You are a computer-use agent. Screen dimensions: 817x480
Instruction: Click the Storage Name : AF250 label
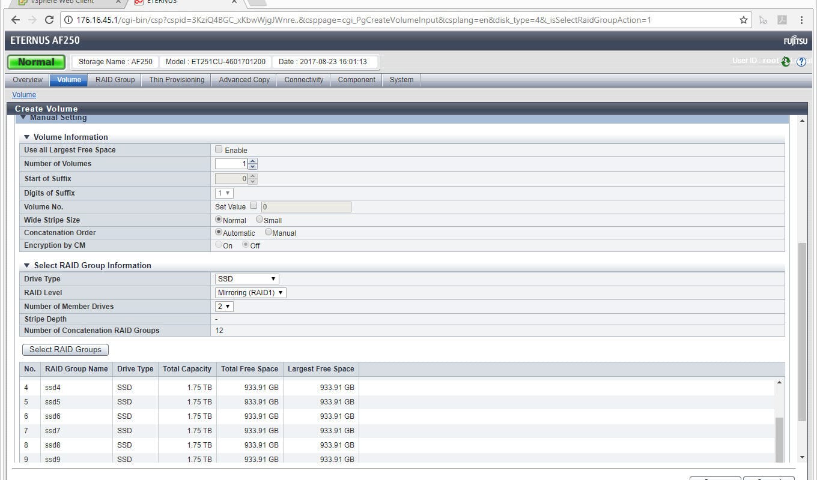[115, 62]
